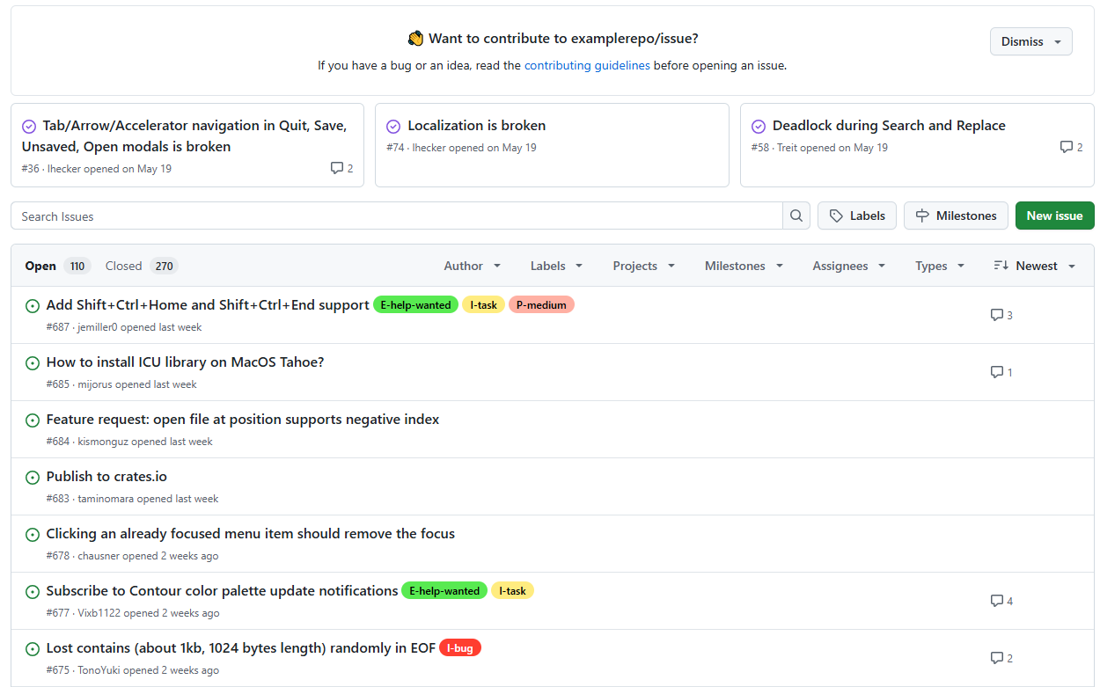Click the search magnifier icon
Screen dimensions: 1100x687
(x=796, y=216)
